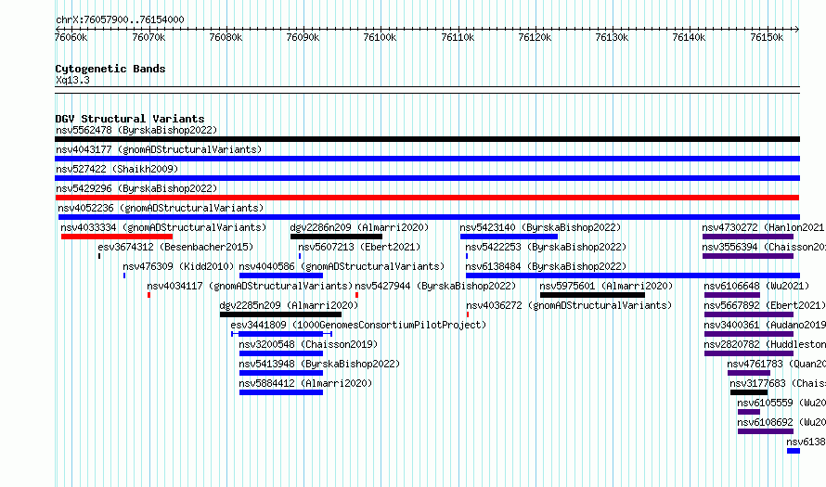The image size is (826, 487).
Task: Open nsv5607213 (Ebert2021) label
Action: click(359, 247)
